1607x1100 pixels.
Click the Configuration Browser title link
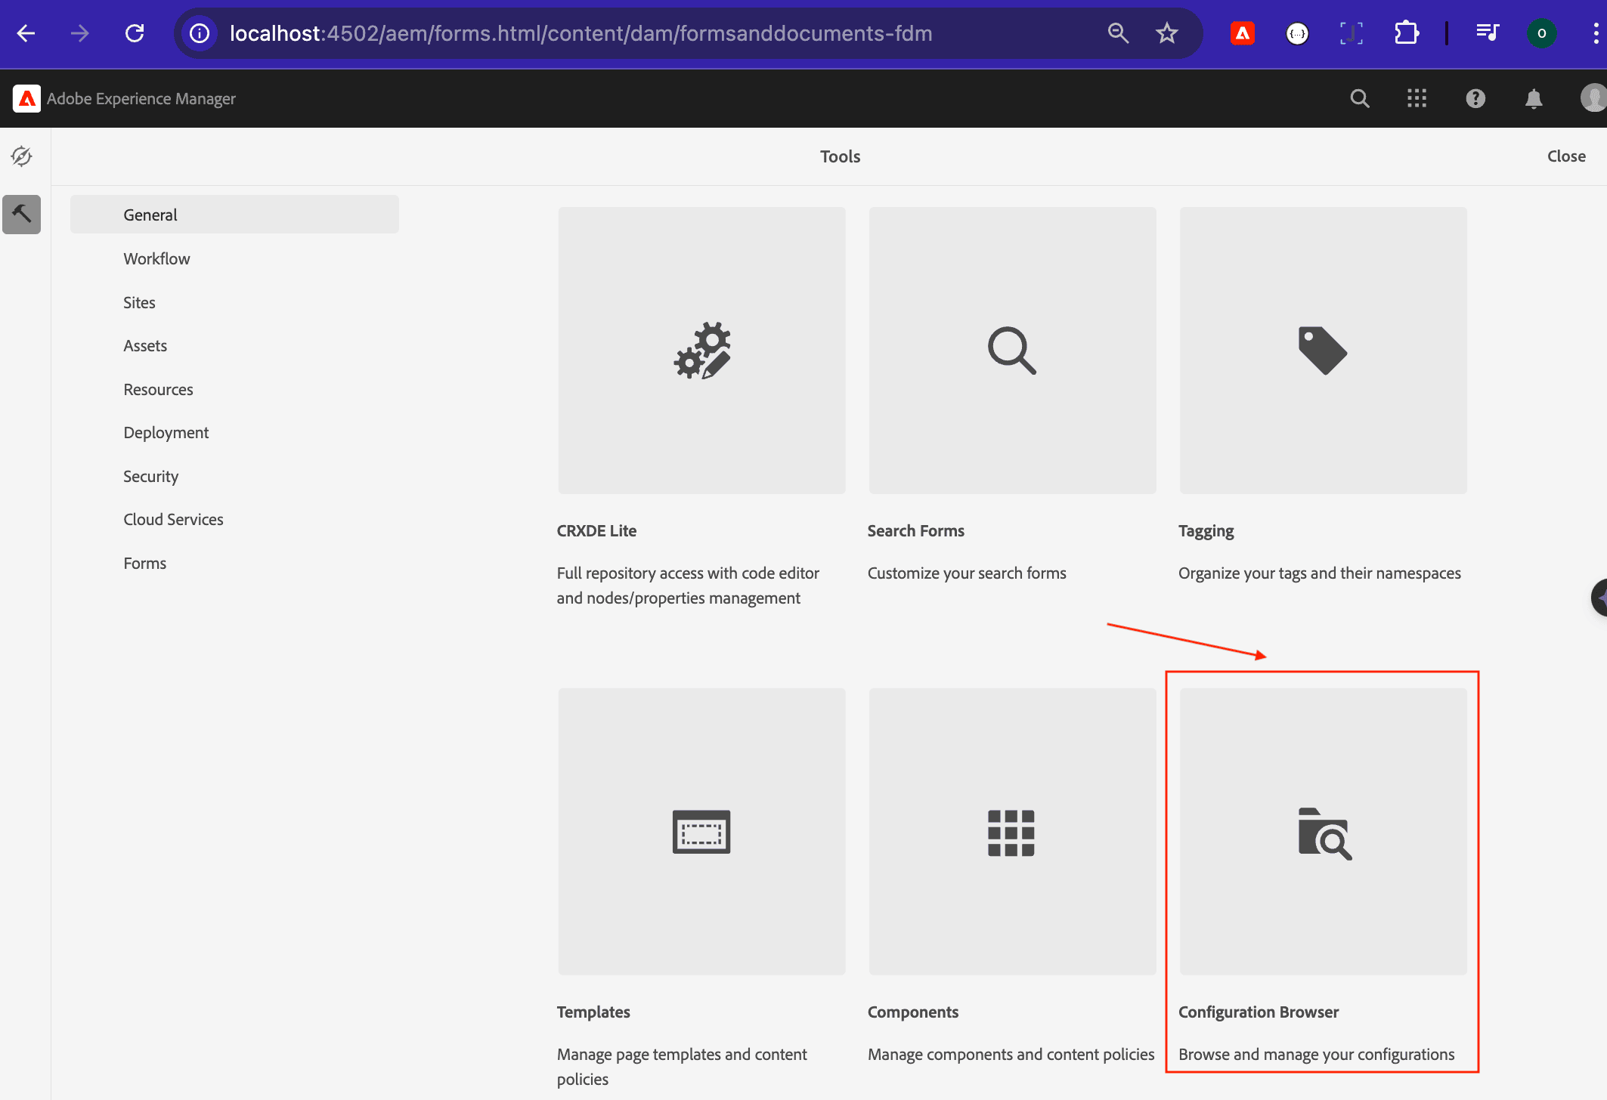point(1259,1012)
